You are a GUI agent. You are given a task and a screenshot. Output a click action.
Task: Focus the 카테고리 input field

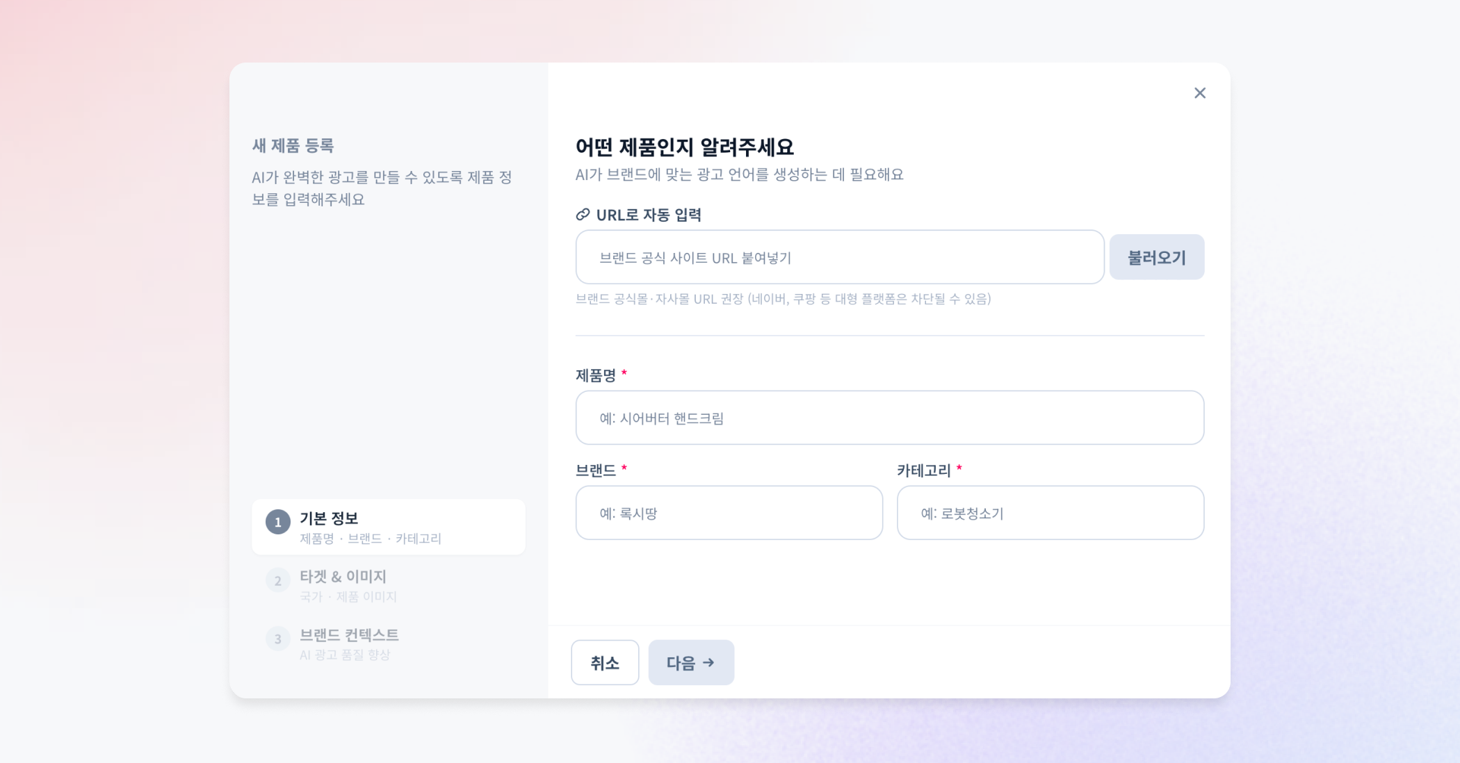coord(1051,513)
